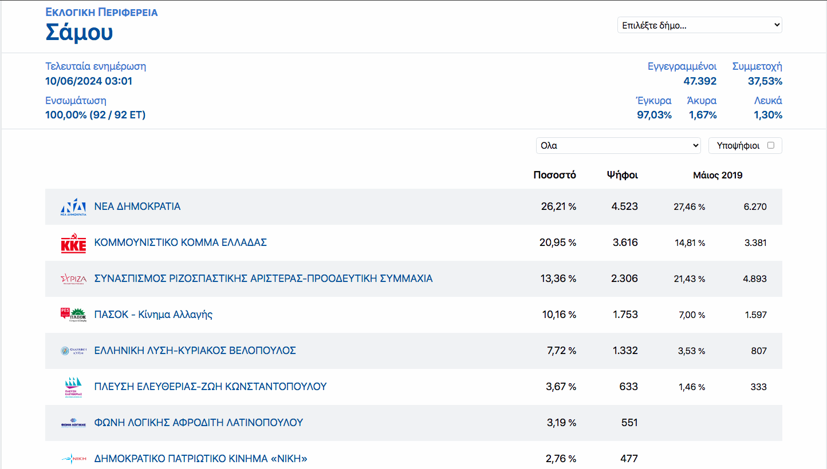This screenshot has width=827, height=469.
Task: Click the Nea Dimokratia party logo
Action: (73, 207)
